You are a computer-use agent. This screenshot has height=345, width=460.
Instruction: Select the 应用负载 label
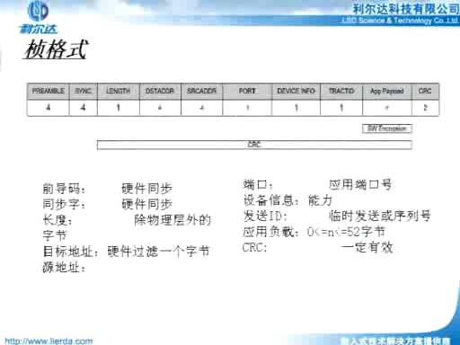270,232
